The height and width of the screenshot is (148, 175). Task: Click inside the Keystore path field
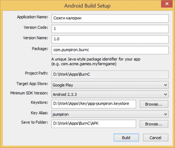(x=94, y=104)
